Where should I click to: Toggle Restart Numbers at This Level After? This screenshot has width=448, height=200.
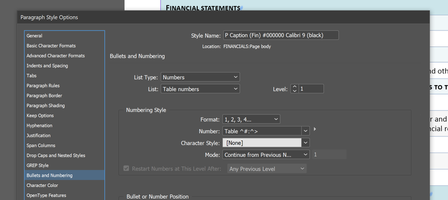126,169
